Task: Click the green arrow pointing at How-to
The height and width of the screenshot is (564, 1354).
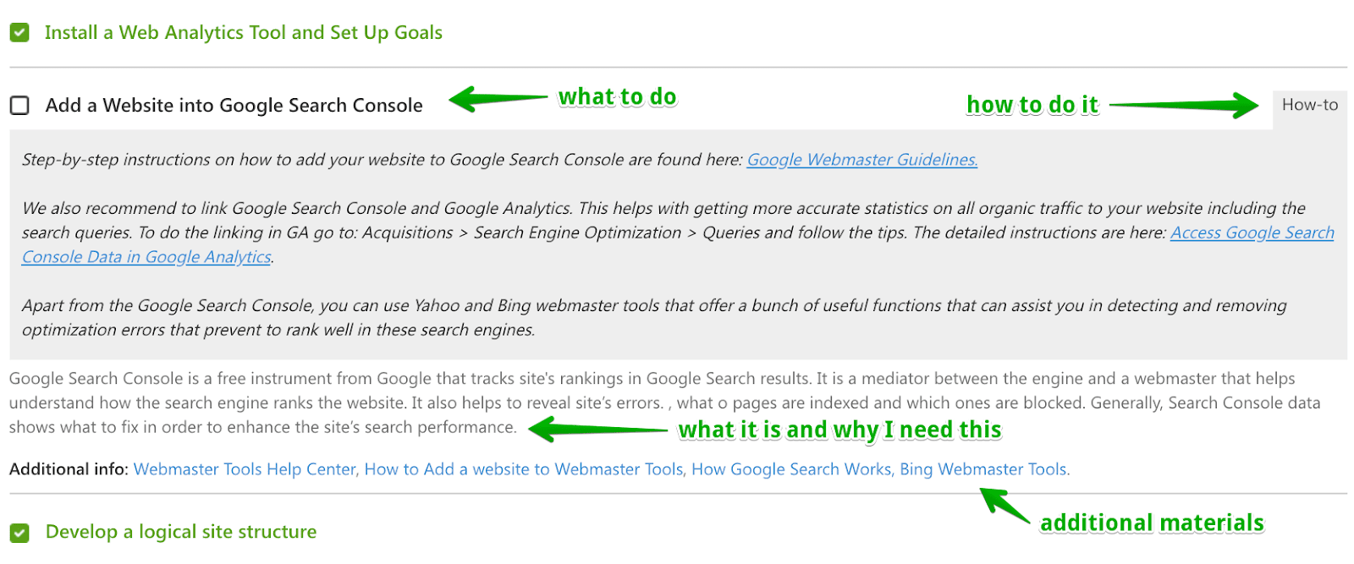Action: pyautogui.click(x=1184, y=106)
